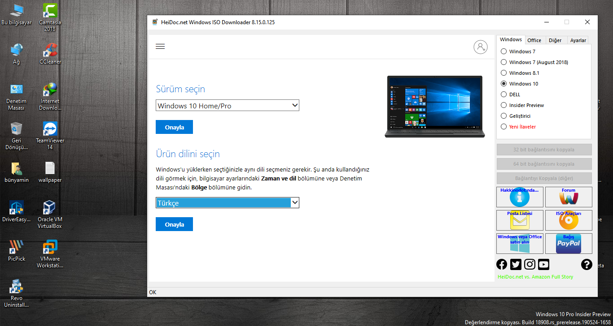The height and width of the screenshot is (326, 613).
Task: Open Denetim Masası desktop icon
Action: tap(17, 96)
